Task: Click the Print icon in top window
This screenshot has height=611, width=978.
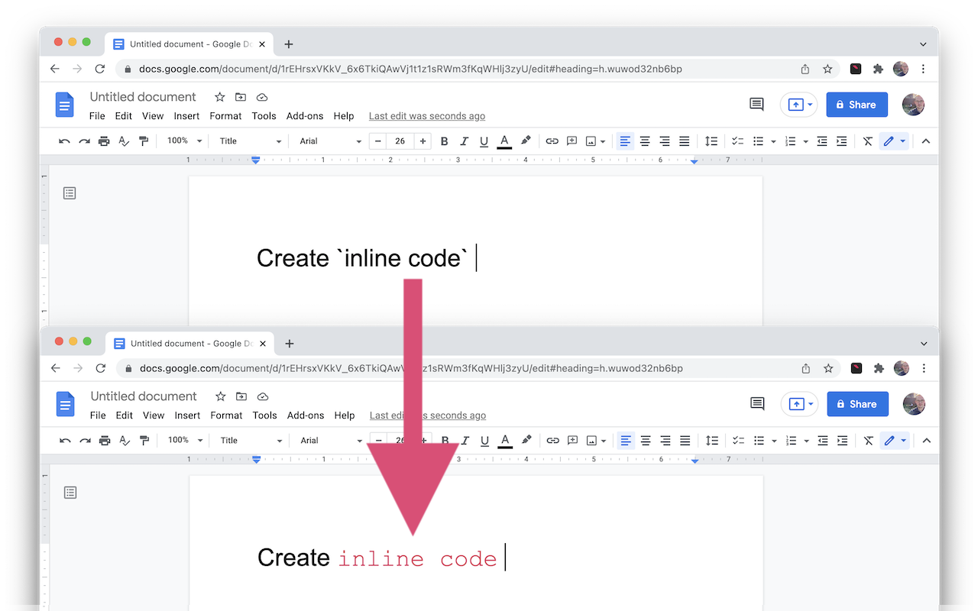Action: (x=104, y=141)
